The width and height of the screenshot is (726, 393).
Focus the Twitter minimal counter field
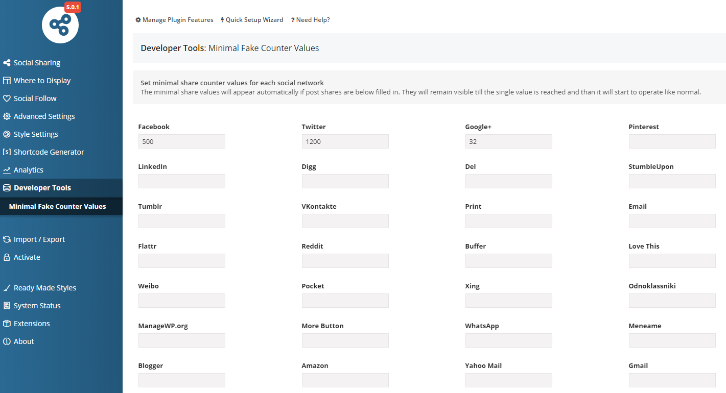click(x=345, y=141)
